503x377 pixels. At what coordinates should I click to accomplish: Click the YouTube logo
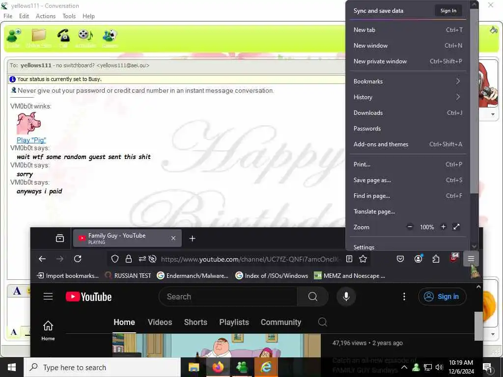(88, 296)
